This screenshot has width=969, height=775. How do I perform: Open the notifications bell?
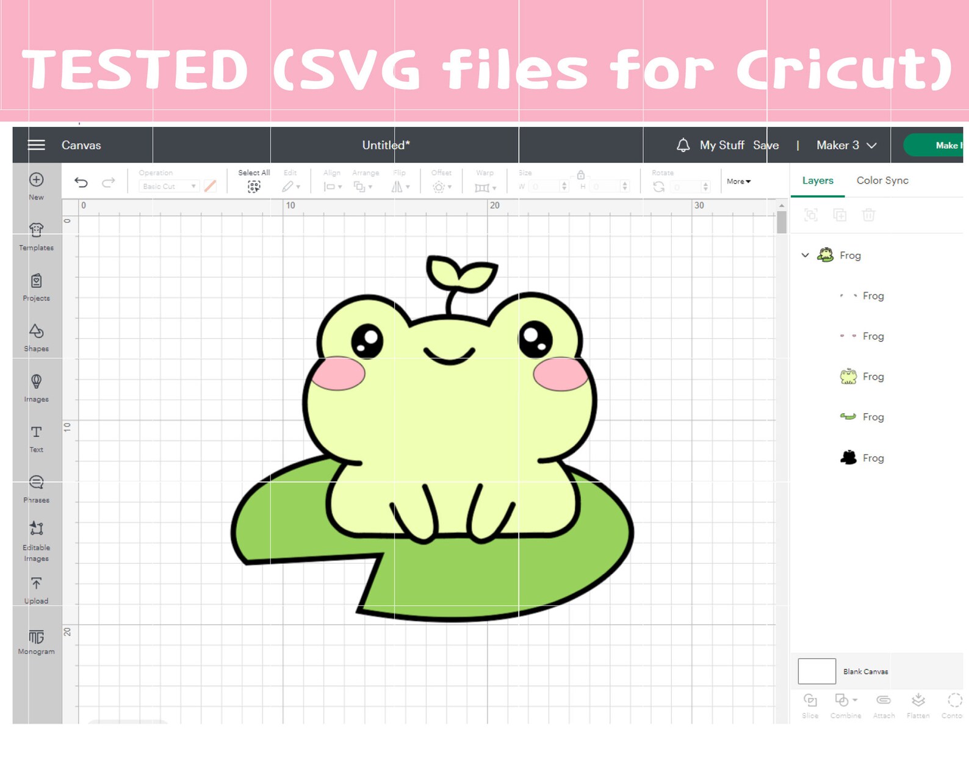point(683,145)
